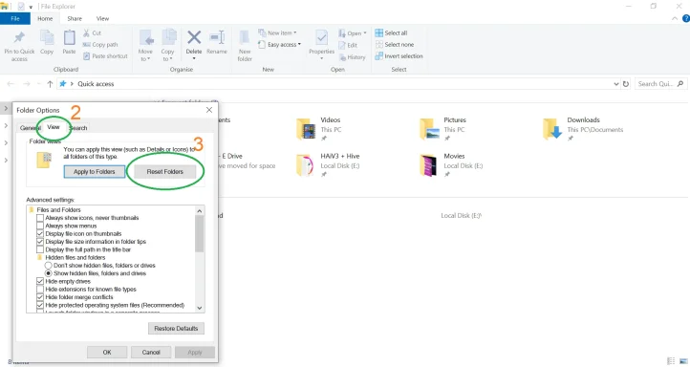Click the Paste ribbon icon
The image size is (690, 367).
pos(69,38)
